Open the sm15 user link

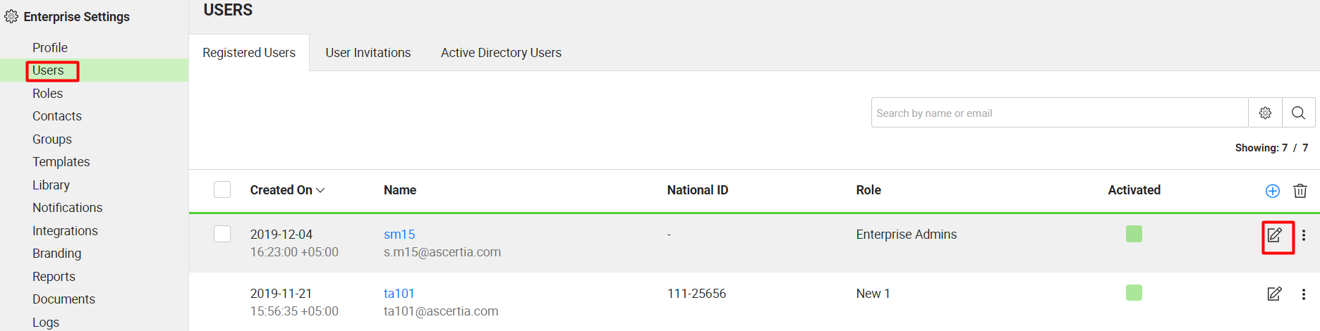coord(399,235)
